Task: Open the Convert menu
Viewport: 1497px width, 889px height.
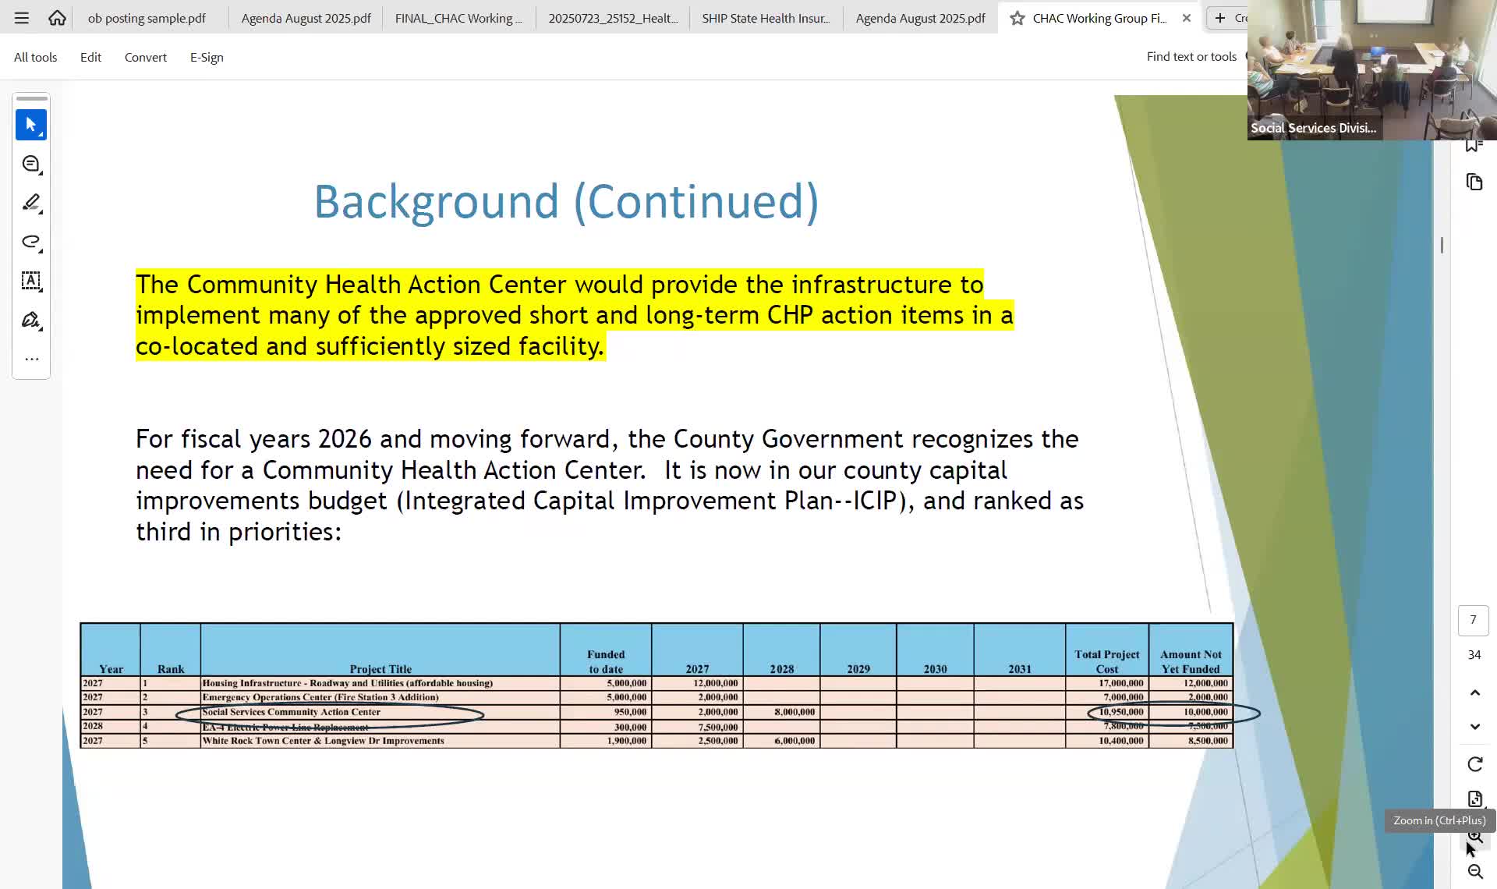Action: [146, 57]
